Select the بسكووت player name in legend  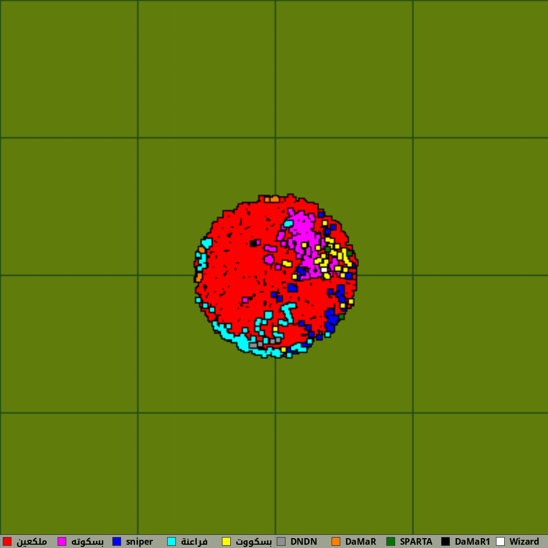pos(254,542)
